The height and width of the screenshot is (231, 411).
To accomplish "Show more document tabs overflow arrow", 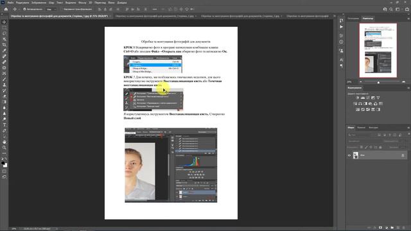I will click(334, 16).
